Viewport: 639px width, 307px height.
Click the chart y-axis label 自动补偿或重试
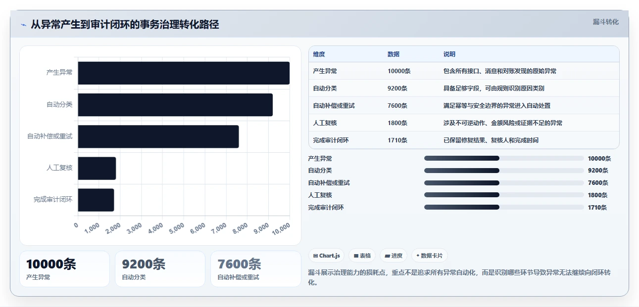coord(50,136)
